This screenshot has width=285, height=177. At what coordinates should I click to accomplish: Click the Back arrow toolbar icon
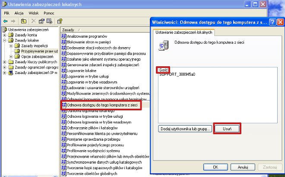[5, 21]
